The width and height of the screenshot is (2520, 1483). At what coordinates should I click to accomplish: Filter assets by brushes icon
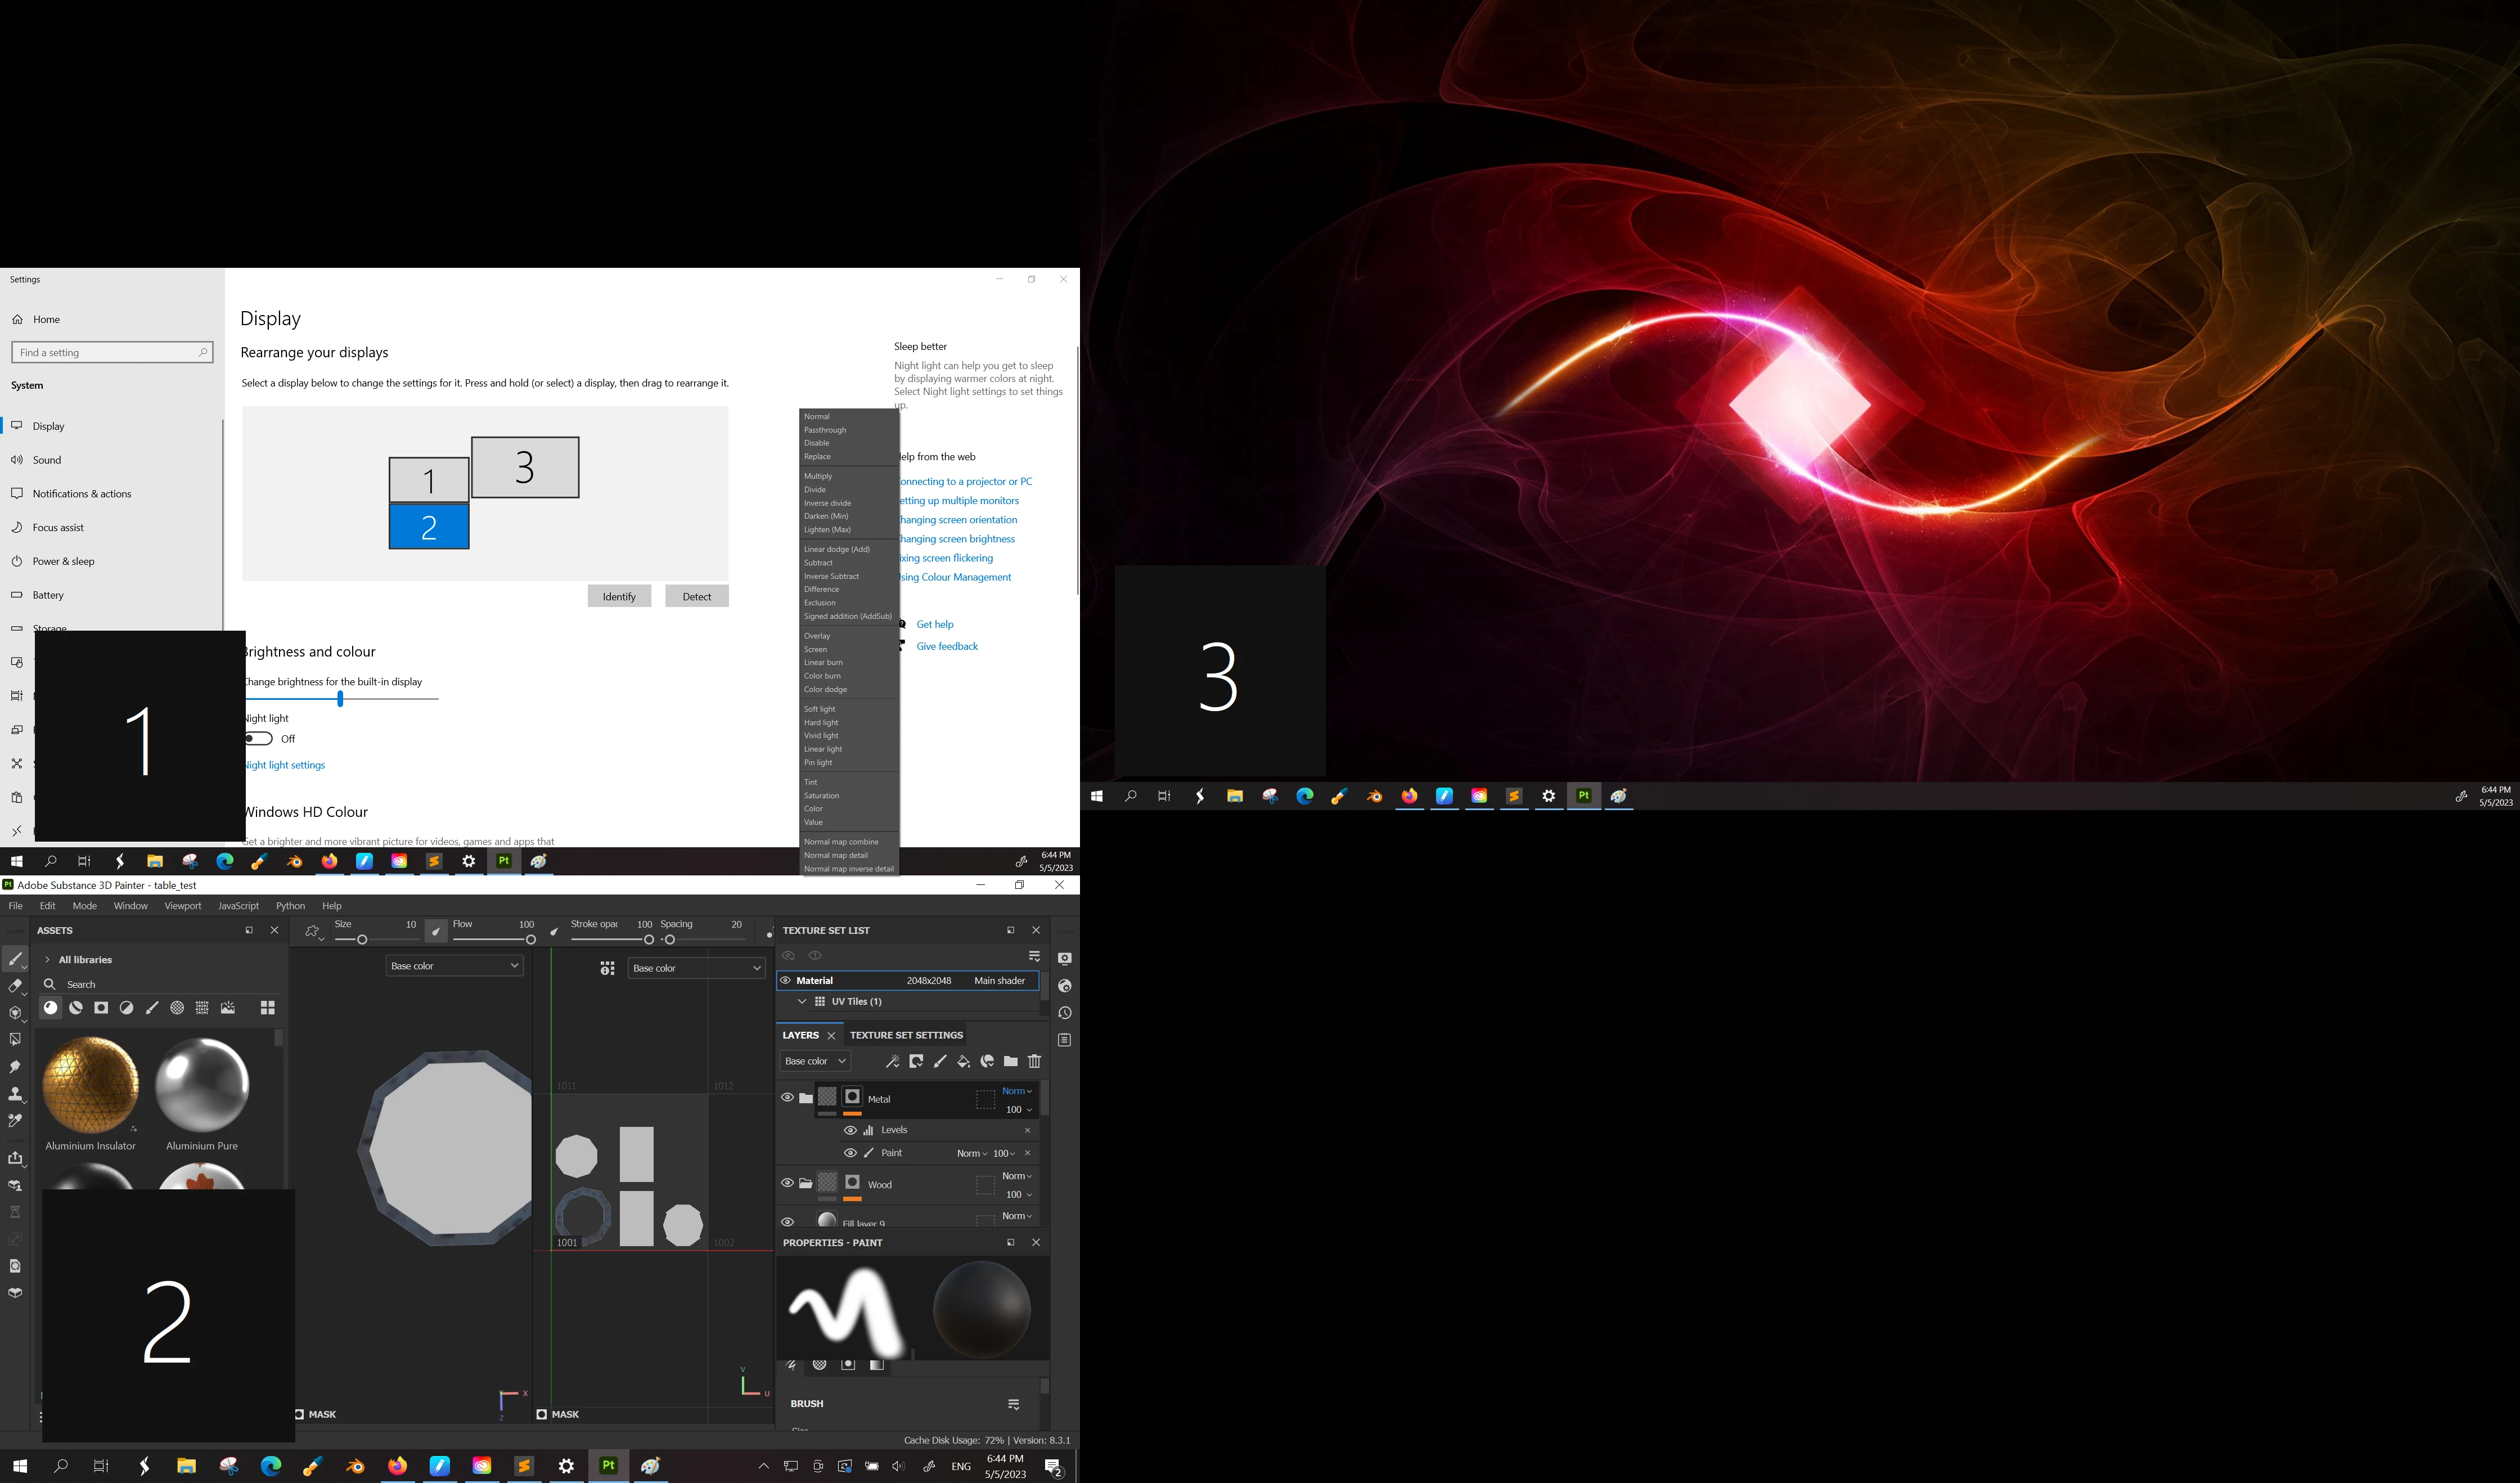(152, 1008)
